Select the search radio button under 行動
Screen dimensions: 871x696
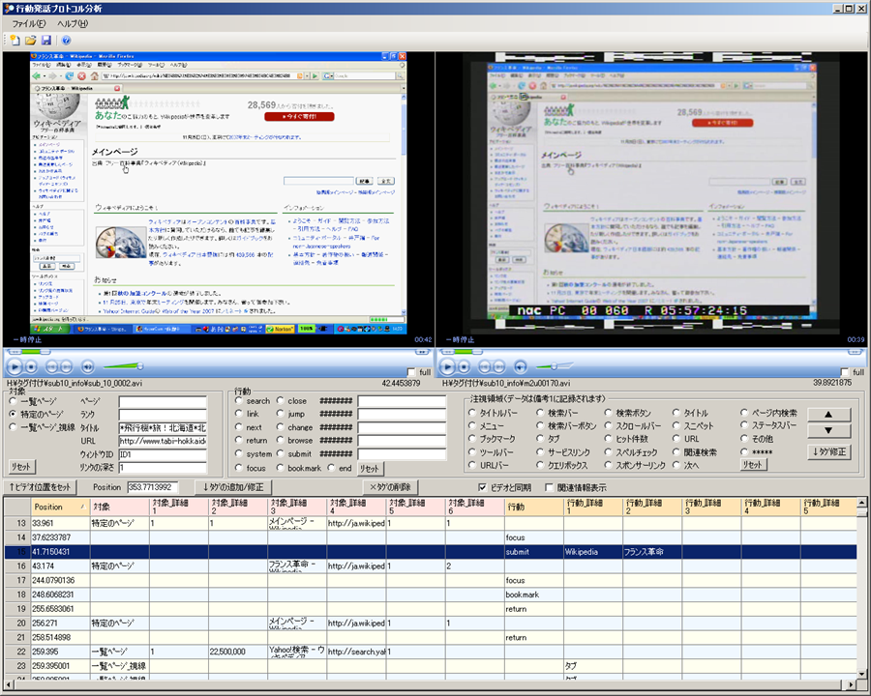point(239,401)
